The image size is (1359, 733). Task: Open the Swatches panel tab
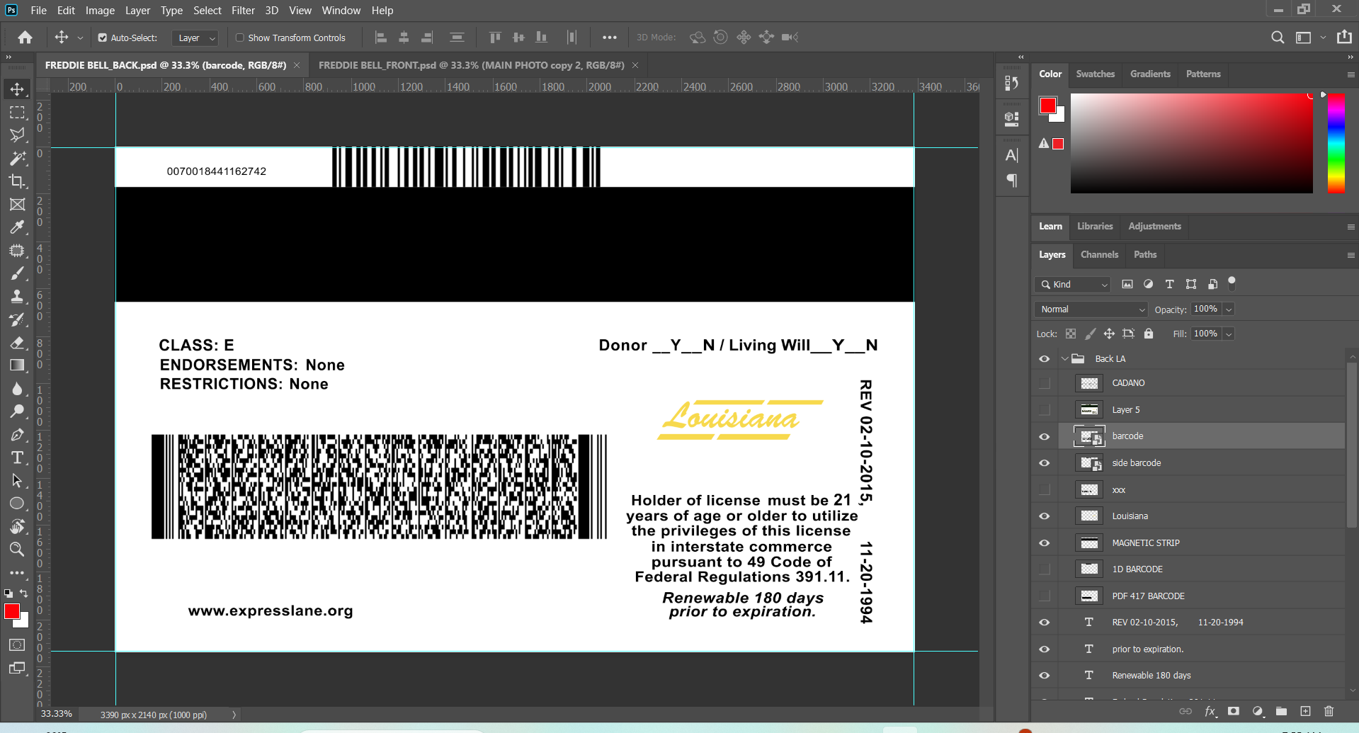1095,74
